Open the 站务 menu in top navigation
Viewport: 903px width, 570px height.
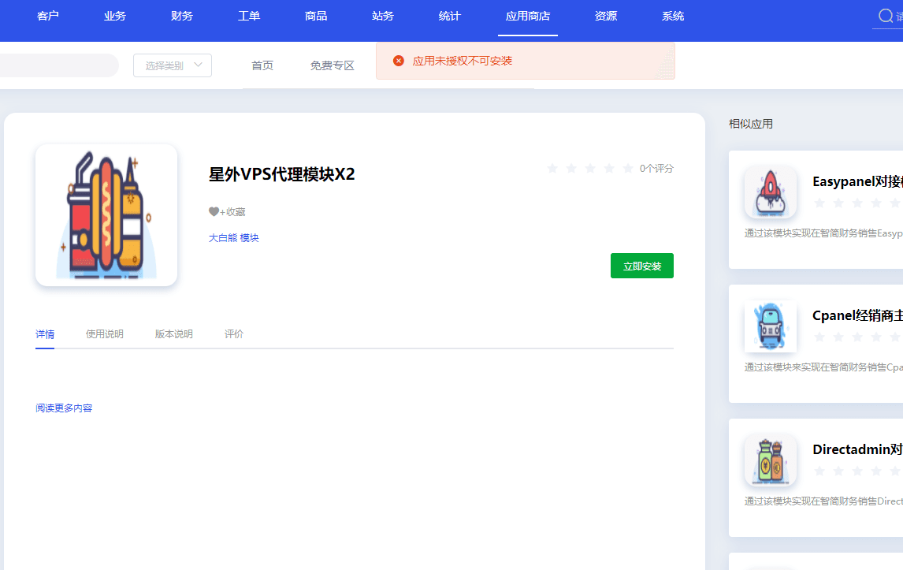(382, 16)
